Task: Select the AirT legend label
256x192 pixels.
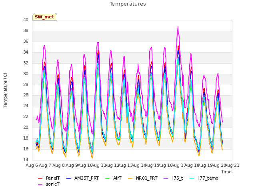Action: coord(117,178)
